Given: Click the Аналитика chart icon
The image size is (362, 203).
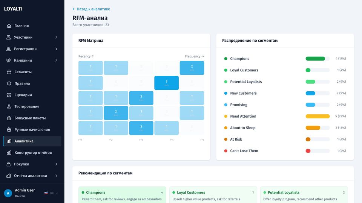Looking at the screenshot, I should pos(9,141).
